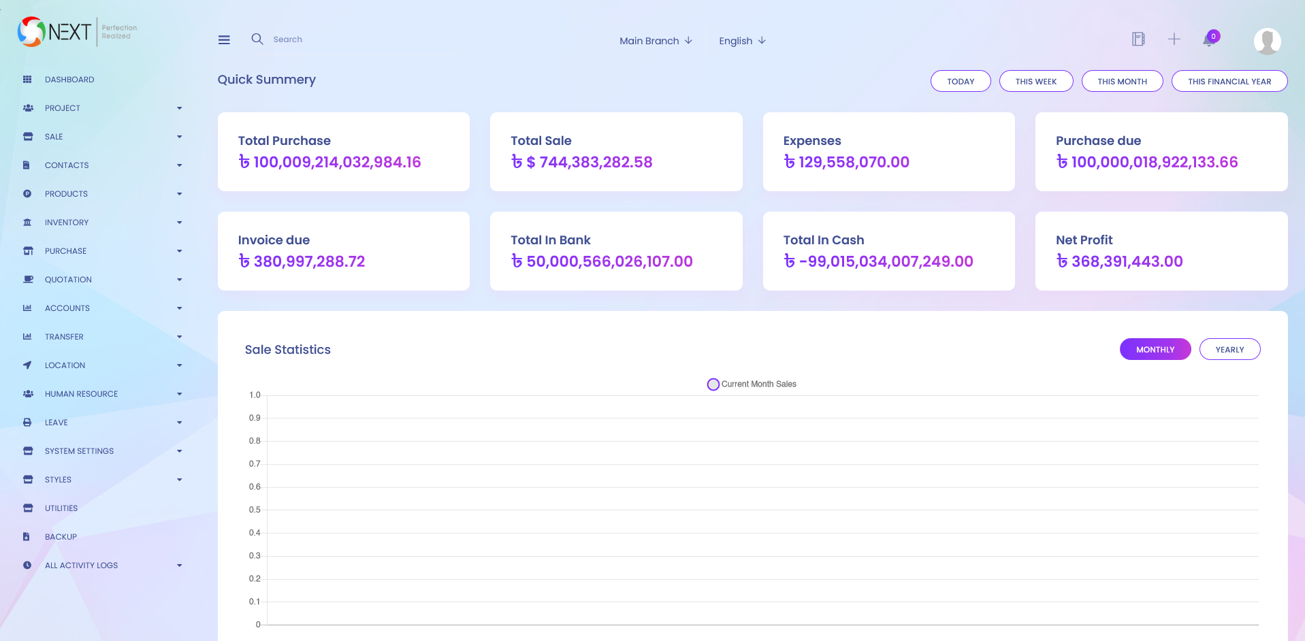
Task: Select Monthly sale statistics view
Action: coord(1155,350)
